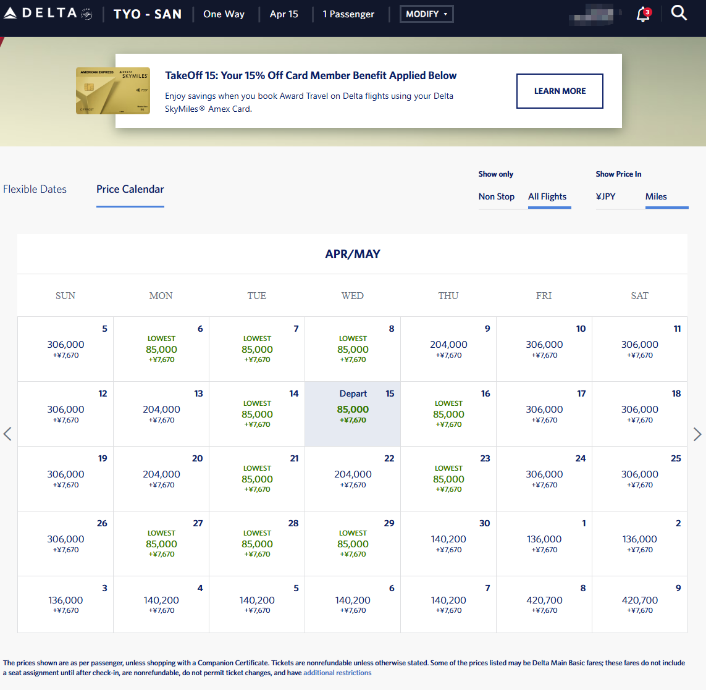Select April 24 fare cell

(544, 479)
